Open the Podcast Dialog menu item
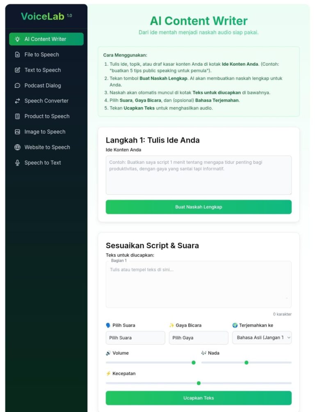The height and width of the screenshot is (412, 315). [x=43, y=85]
